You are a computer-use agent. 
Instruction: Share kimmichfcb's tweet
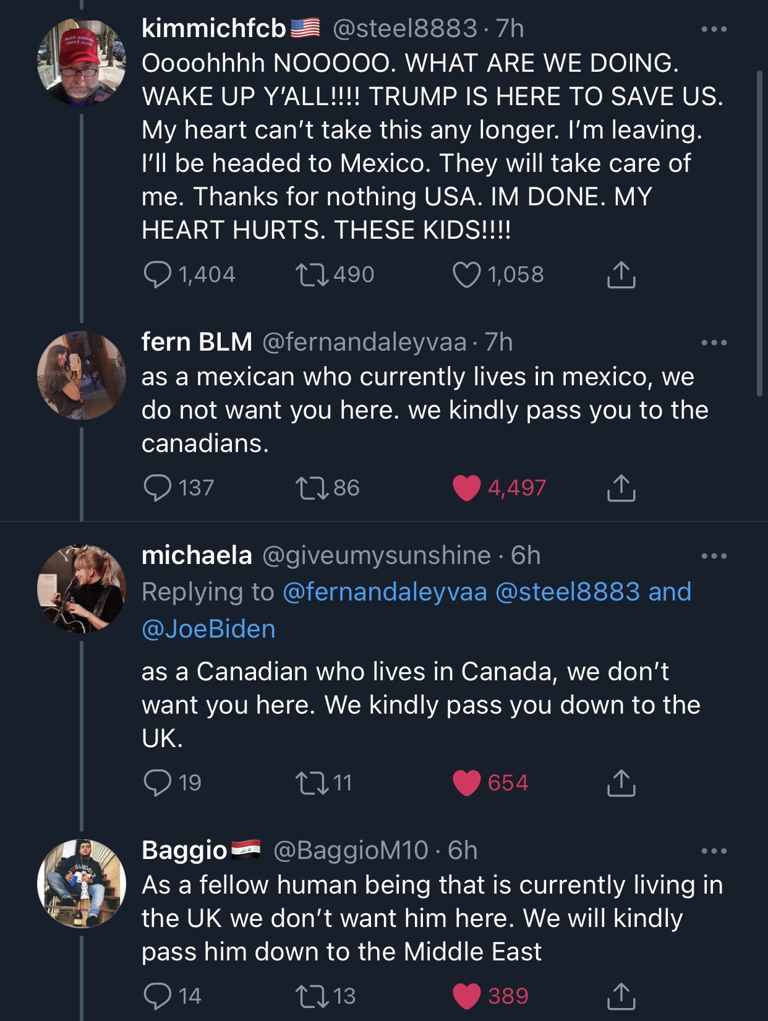pos(621,275)
